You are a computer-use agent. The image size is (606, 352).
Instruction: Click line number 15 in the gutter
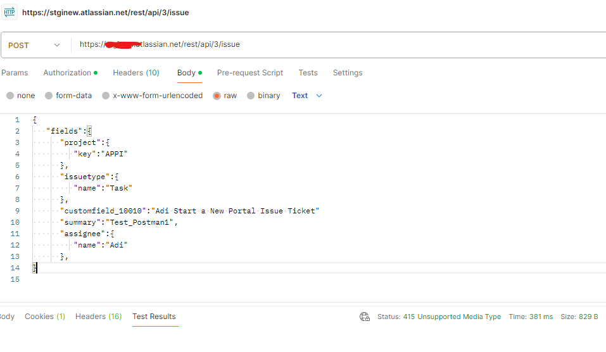click(x=15, y=279)
